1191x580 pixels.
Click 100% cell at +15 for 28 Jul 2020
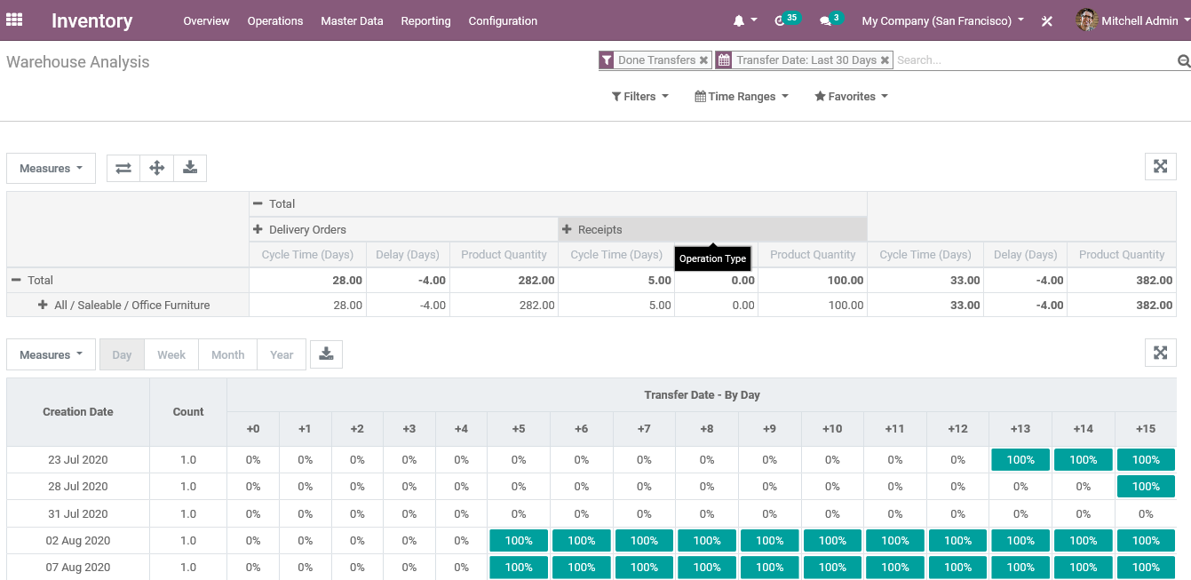click(x=1146, y=487)
